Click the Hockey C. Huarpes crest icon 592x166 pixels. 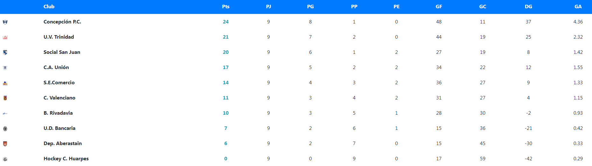[x=5, y=159]
